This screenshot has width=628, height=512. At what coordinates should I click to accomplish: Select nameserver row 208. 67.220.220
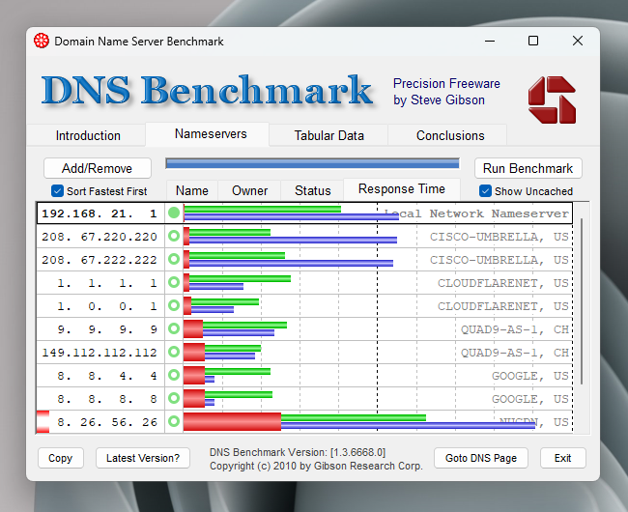coord(304,236)
